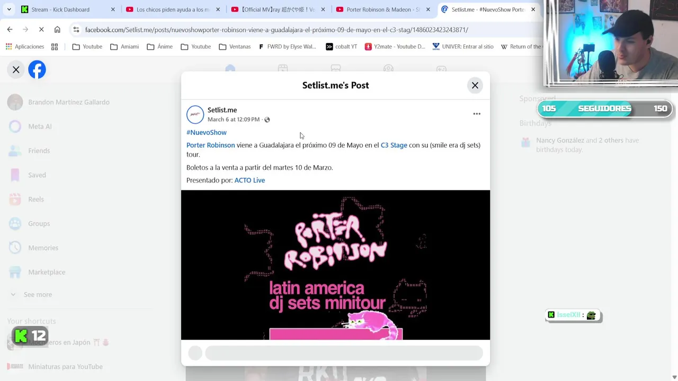This screenshot has width=678, height=381.
Task: Close Setlist.me's Post dialog
Action: coord(475,85)
